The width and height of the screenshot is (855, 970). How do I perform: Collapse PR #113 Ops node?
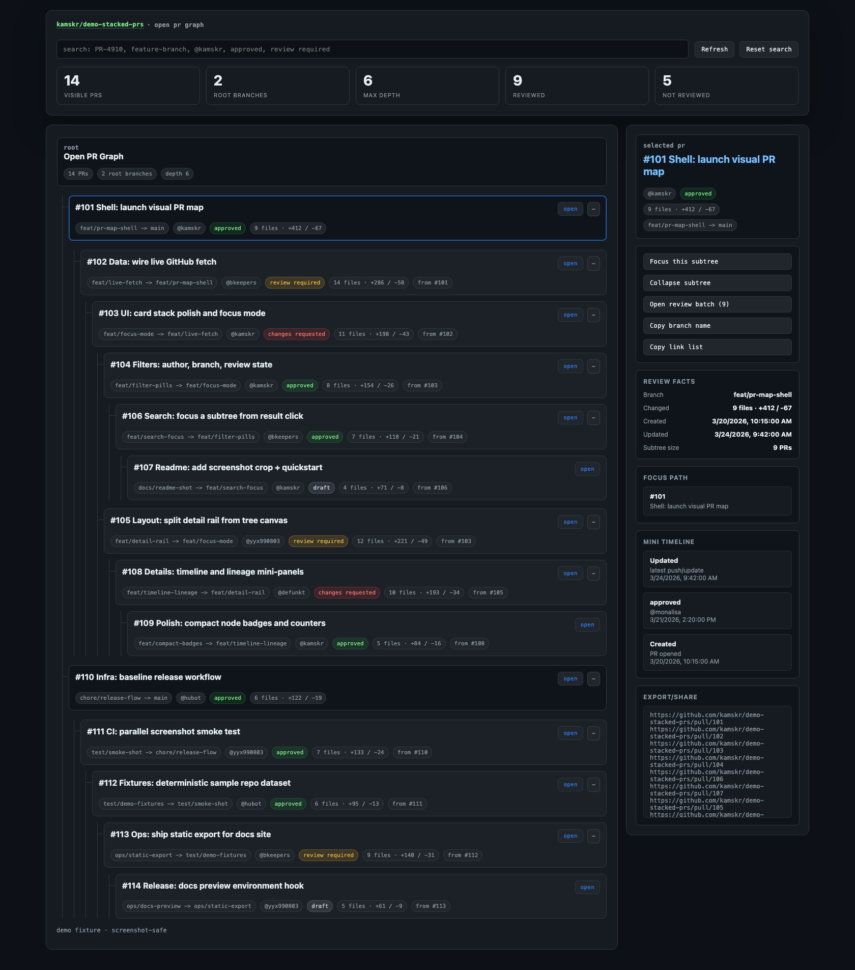coord(593,836)
